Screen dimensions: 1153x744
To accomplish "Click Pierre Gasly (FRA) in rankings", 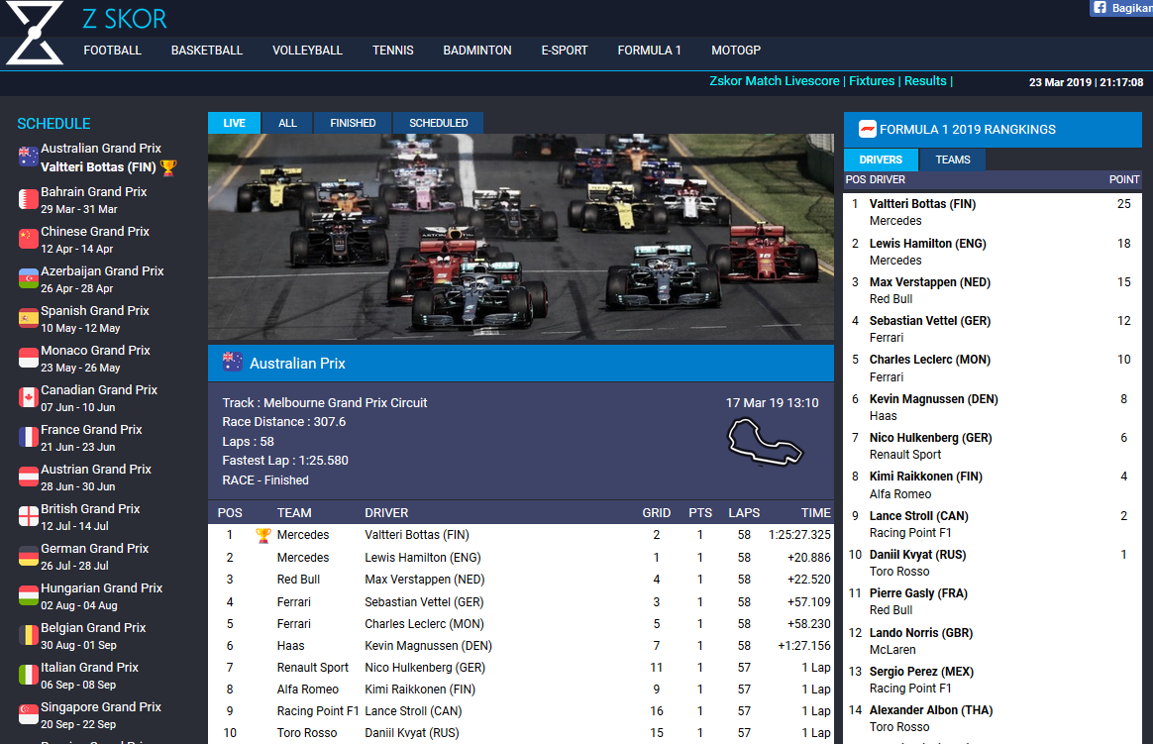I will click(x=917, y=593).
